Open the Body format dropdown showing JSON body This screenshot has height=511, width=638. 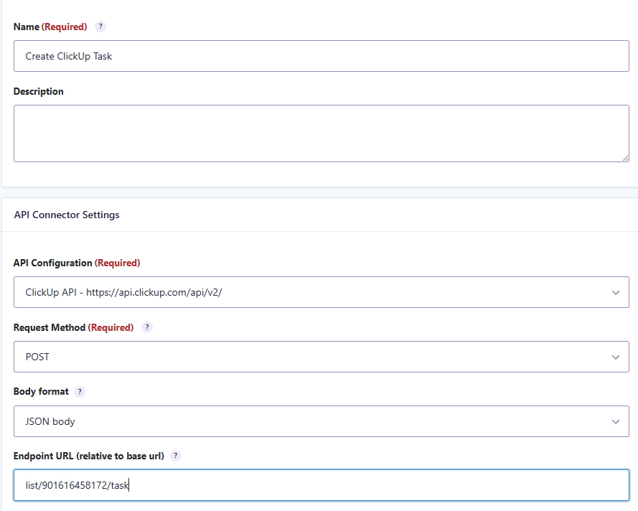pyautogui.click(x=322, y=421)
